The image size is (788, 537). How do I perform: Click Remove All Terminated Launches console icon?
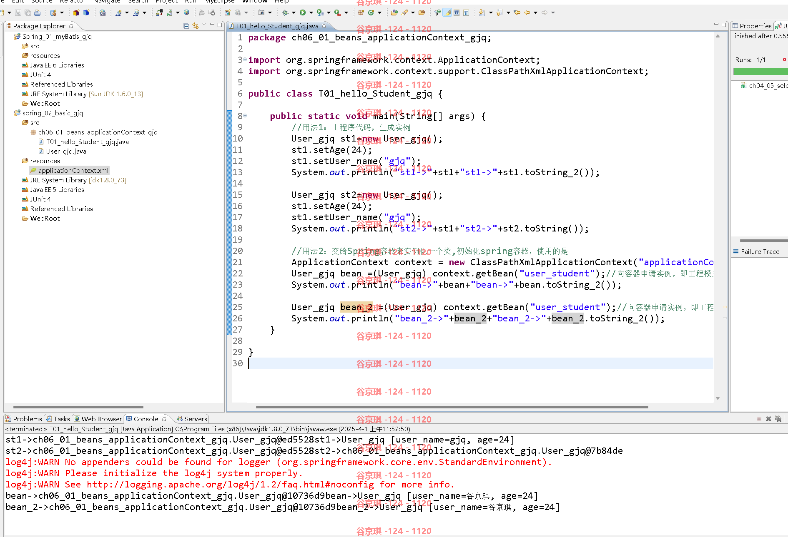tap(778, 419)
